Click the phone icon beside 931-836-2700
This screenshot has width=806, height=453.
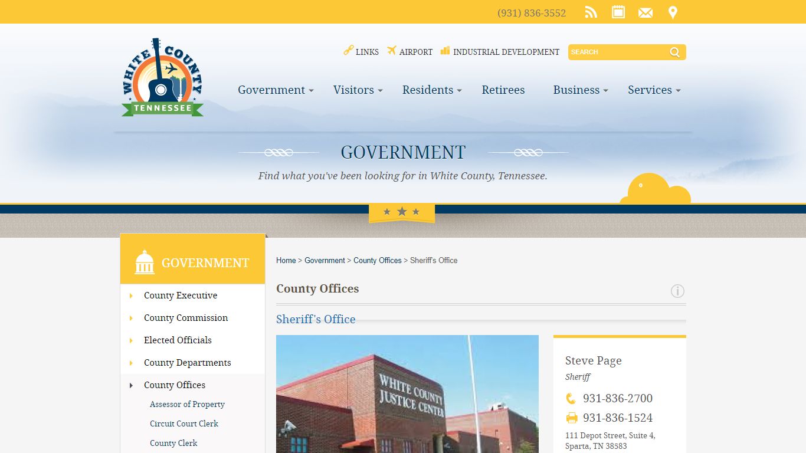coord(571,398)
